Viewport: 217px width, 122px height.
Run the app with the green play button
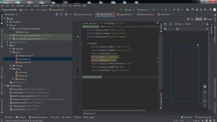[x=153, y=10]
